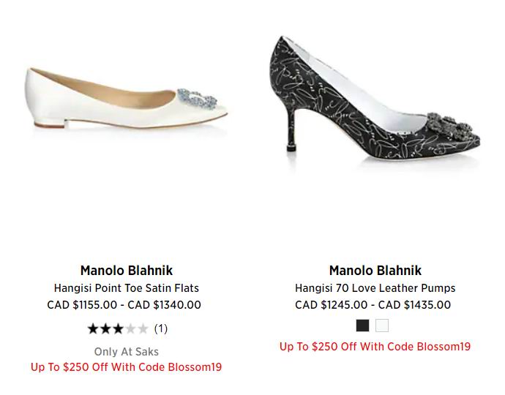Open the white Hangisi satin flat image

tap(126, 98)
